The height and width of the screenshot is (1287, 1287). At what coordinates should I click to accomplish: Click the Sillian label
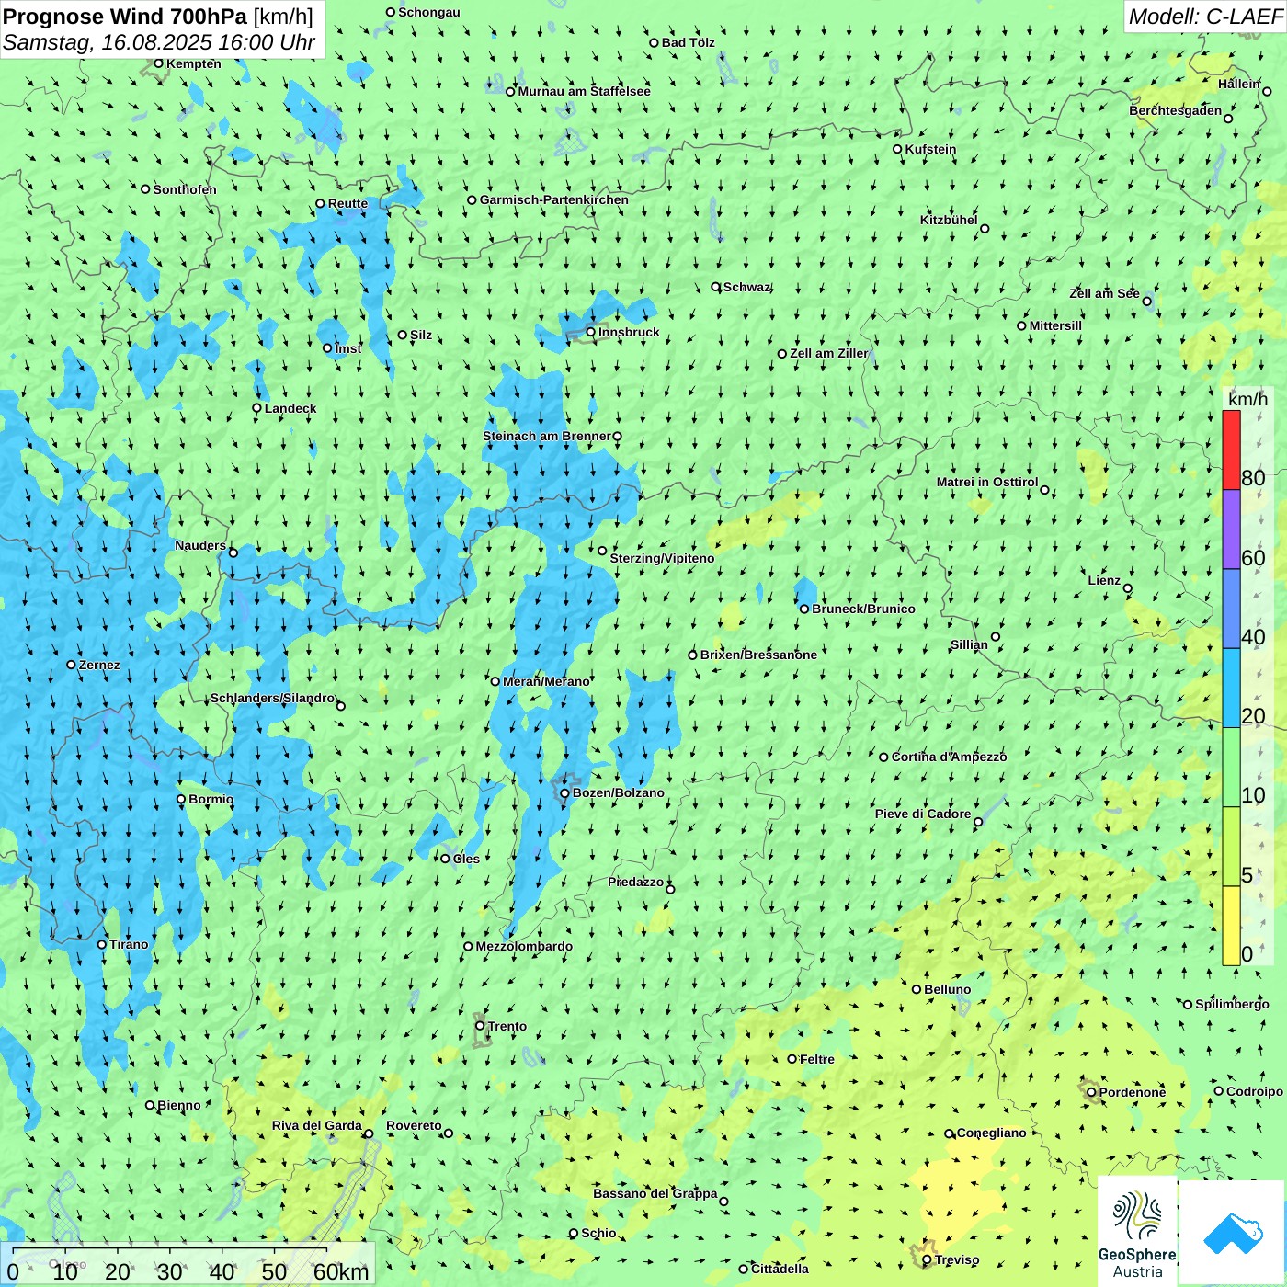969,644
